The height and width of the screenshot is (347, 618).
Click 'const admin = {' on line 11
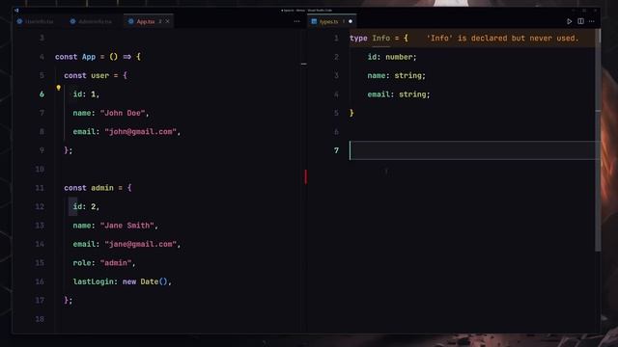[98, 188]
